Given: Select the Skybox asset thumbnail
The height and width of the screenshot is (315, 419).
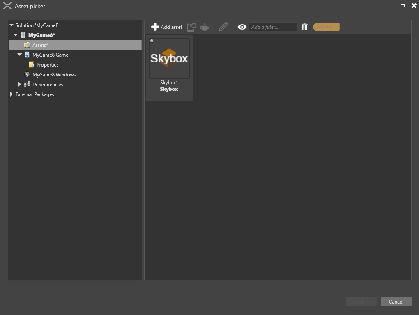Looking at the screenshot, I should pos(169,57).
